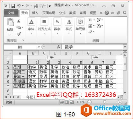This screenshot has width=133, height=119.
Task: Switch to the 视图 ribbon tab
Action: [x=93, y=13]
